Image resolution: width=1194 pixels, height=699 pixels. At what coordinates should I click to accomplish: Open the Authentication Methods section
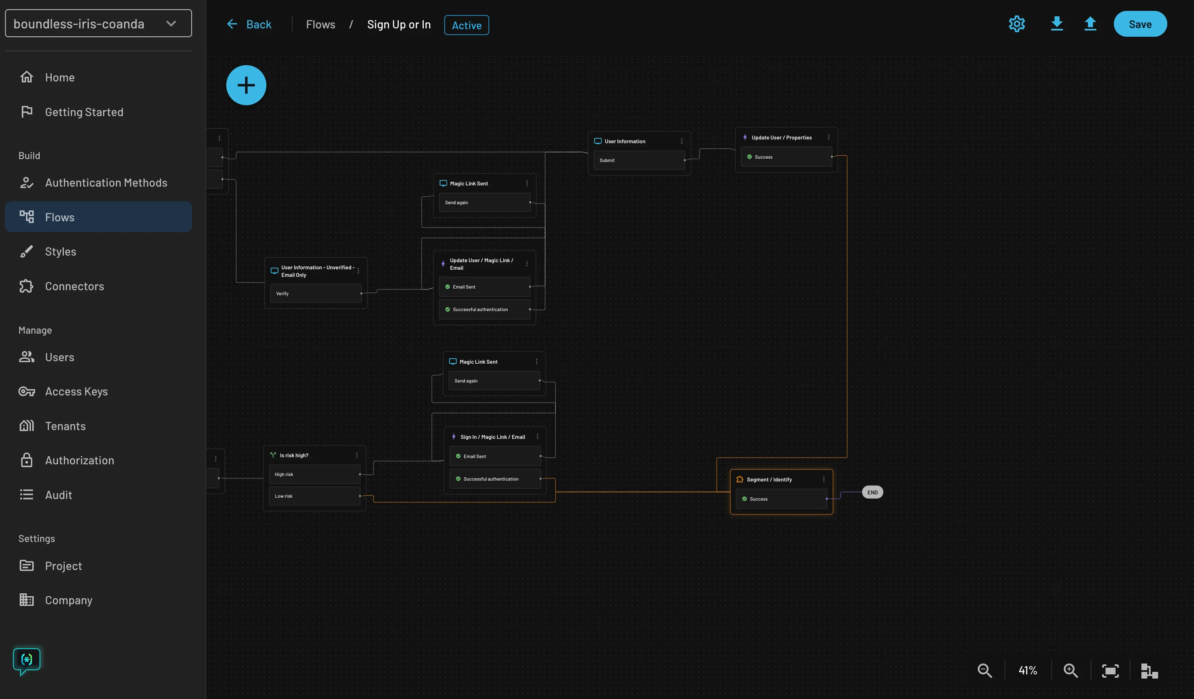click(x=106, y=182)
